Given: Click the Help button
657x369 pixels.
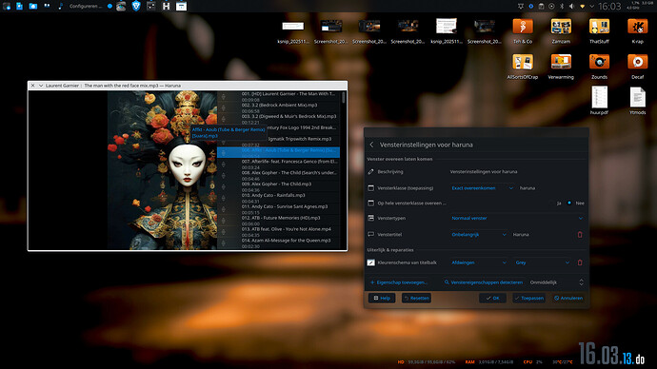Looking at the screenshot, I should click(382, 298).
